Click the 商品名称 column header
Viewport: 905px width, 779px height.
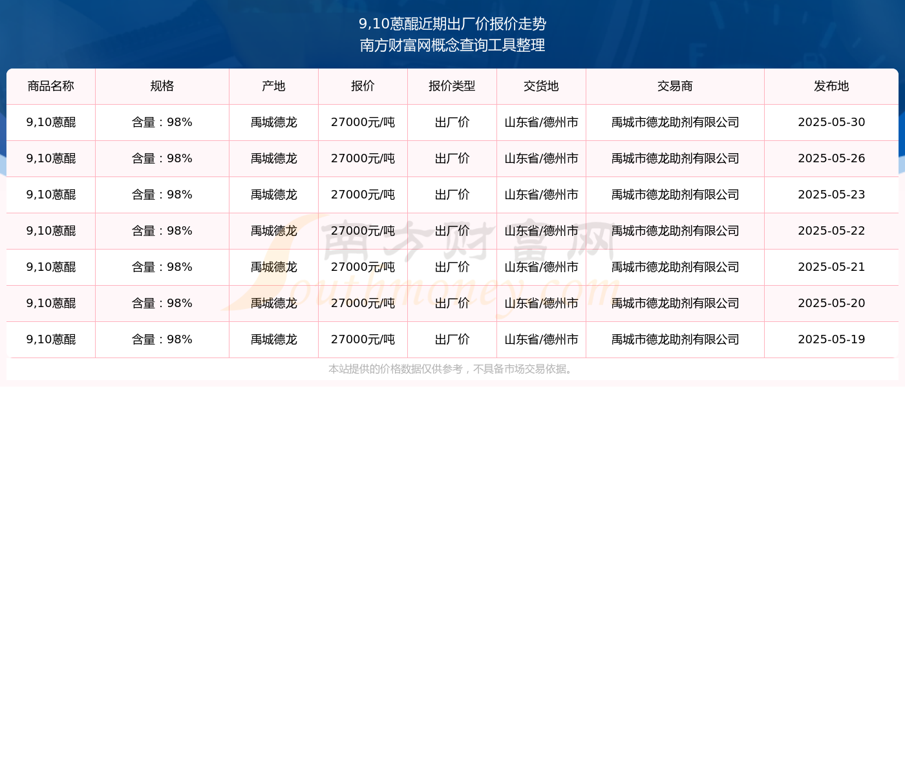(x=51, y=86)
